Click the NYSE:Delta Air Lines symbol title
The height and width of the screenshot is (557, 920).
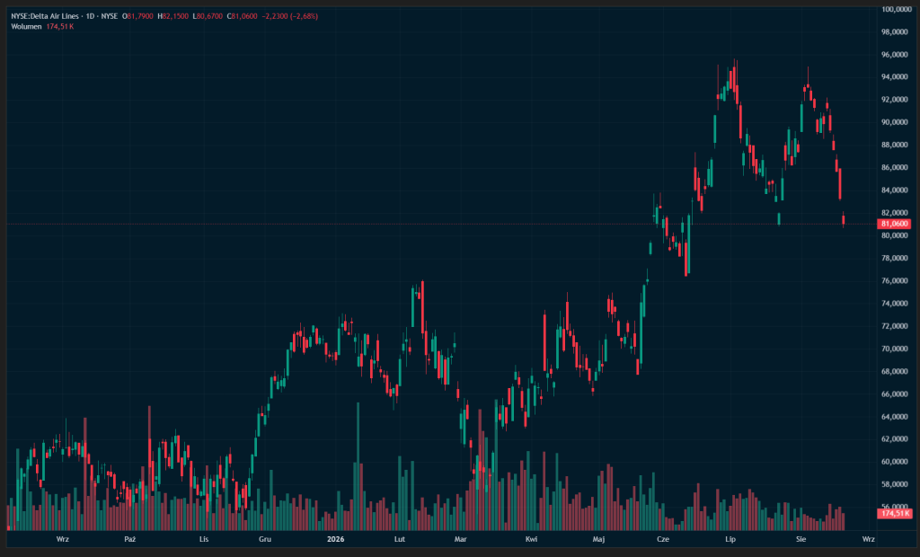point(45,16)
